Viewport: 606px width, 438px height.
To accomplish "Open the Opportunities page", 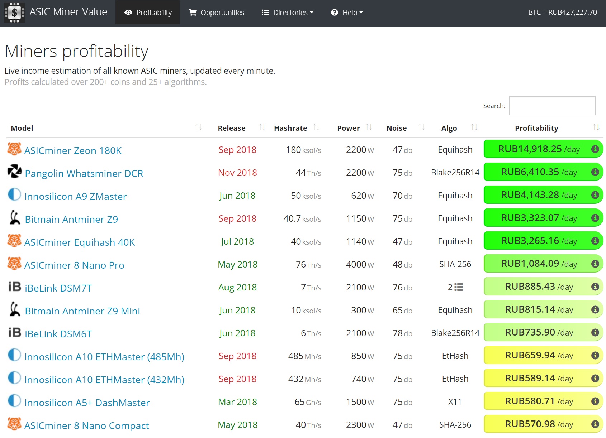I will coord(217,13).
